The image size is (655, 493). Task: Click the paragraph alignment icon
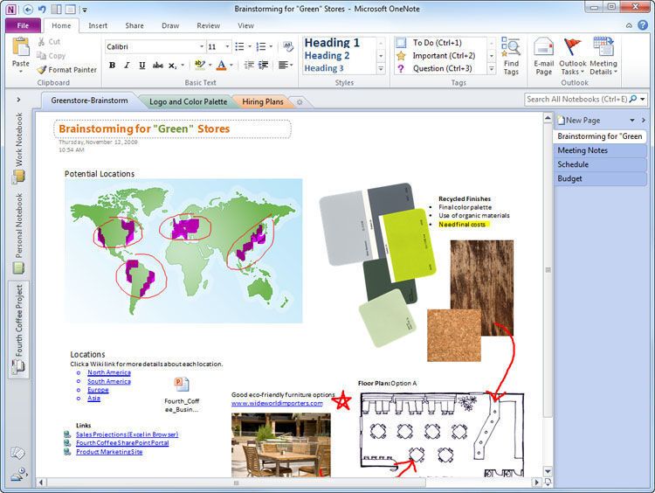283,65
